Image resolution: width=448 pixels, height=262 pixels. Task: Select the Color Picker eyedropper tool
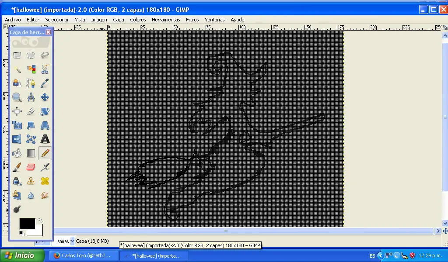(45, 83)
